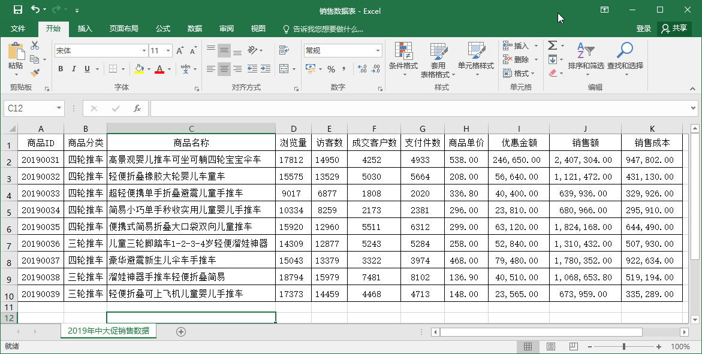Select the Format Painter tool
This screenshot has height=354, width=702.
point(35,73)
